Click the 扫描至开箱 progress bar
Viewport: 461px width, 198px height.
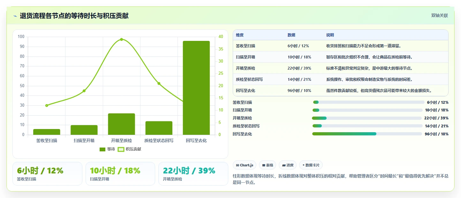click(x=367, y=110)
